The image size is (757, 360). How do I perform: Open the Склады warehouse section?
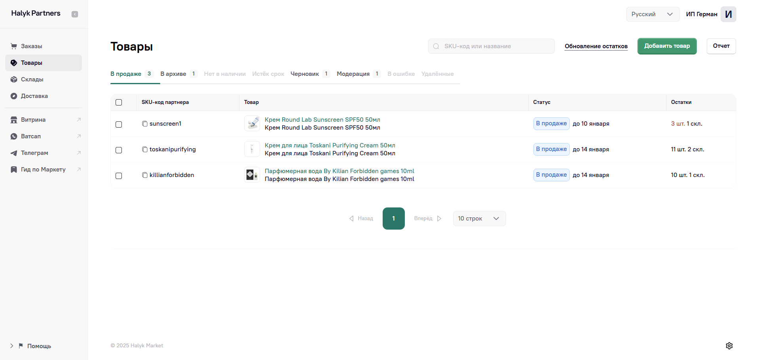32,79
